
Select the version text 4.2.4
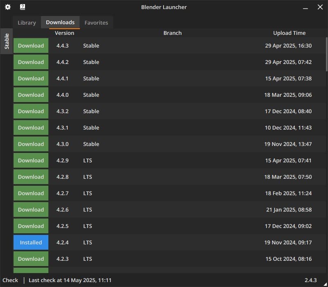click(x=63, y=242)
